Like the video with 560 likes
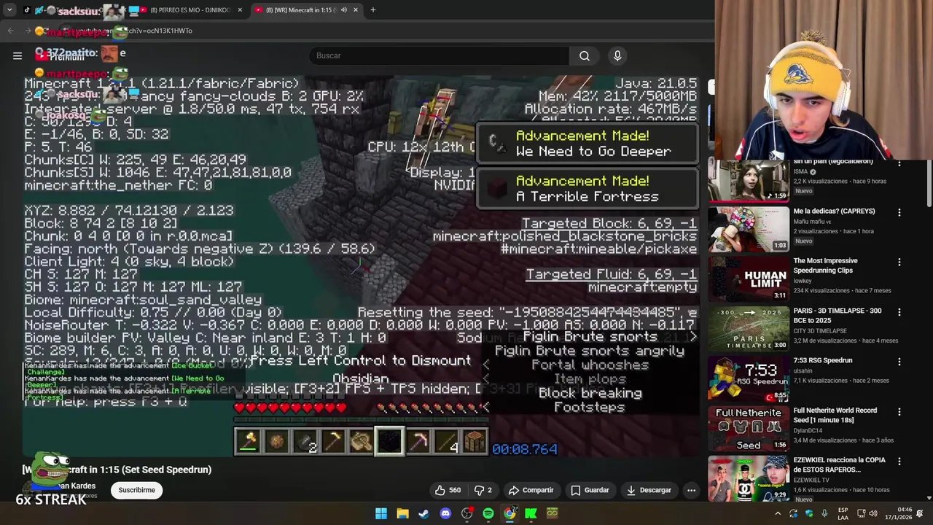This screenshot has height=525, width=933. pos(448,490)
